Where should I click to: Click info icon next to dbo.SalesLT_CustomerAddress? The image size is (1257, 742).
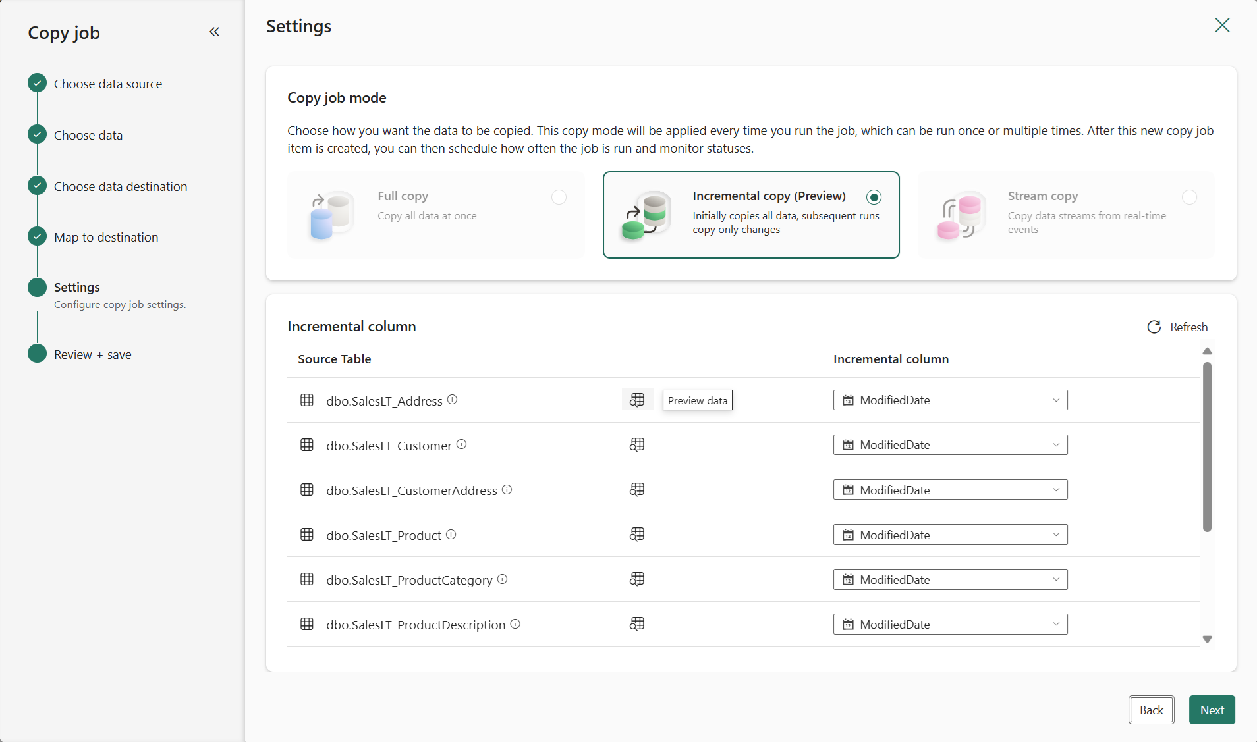coord(507,490)
